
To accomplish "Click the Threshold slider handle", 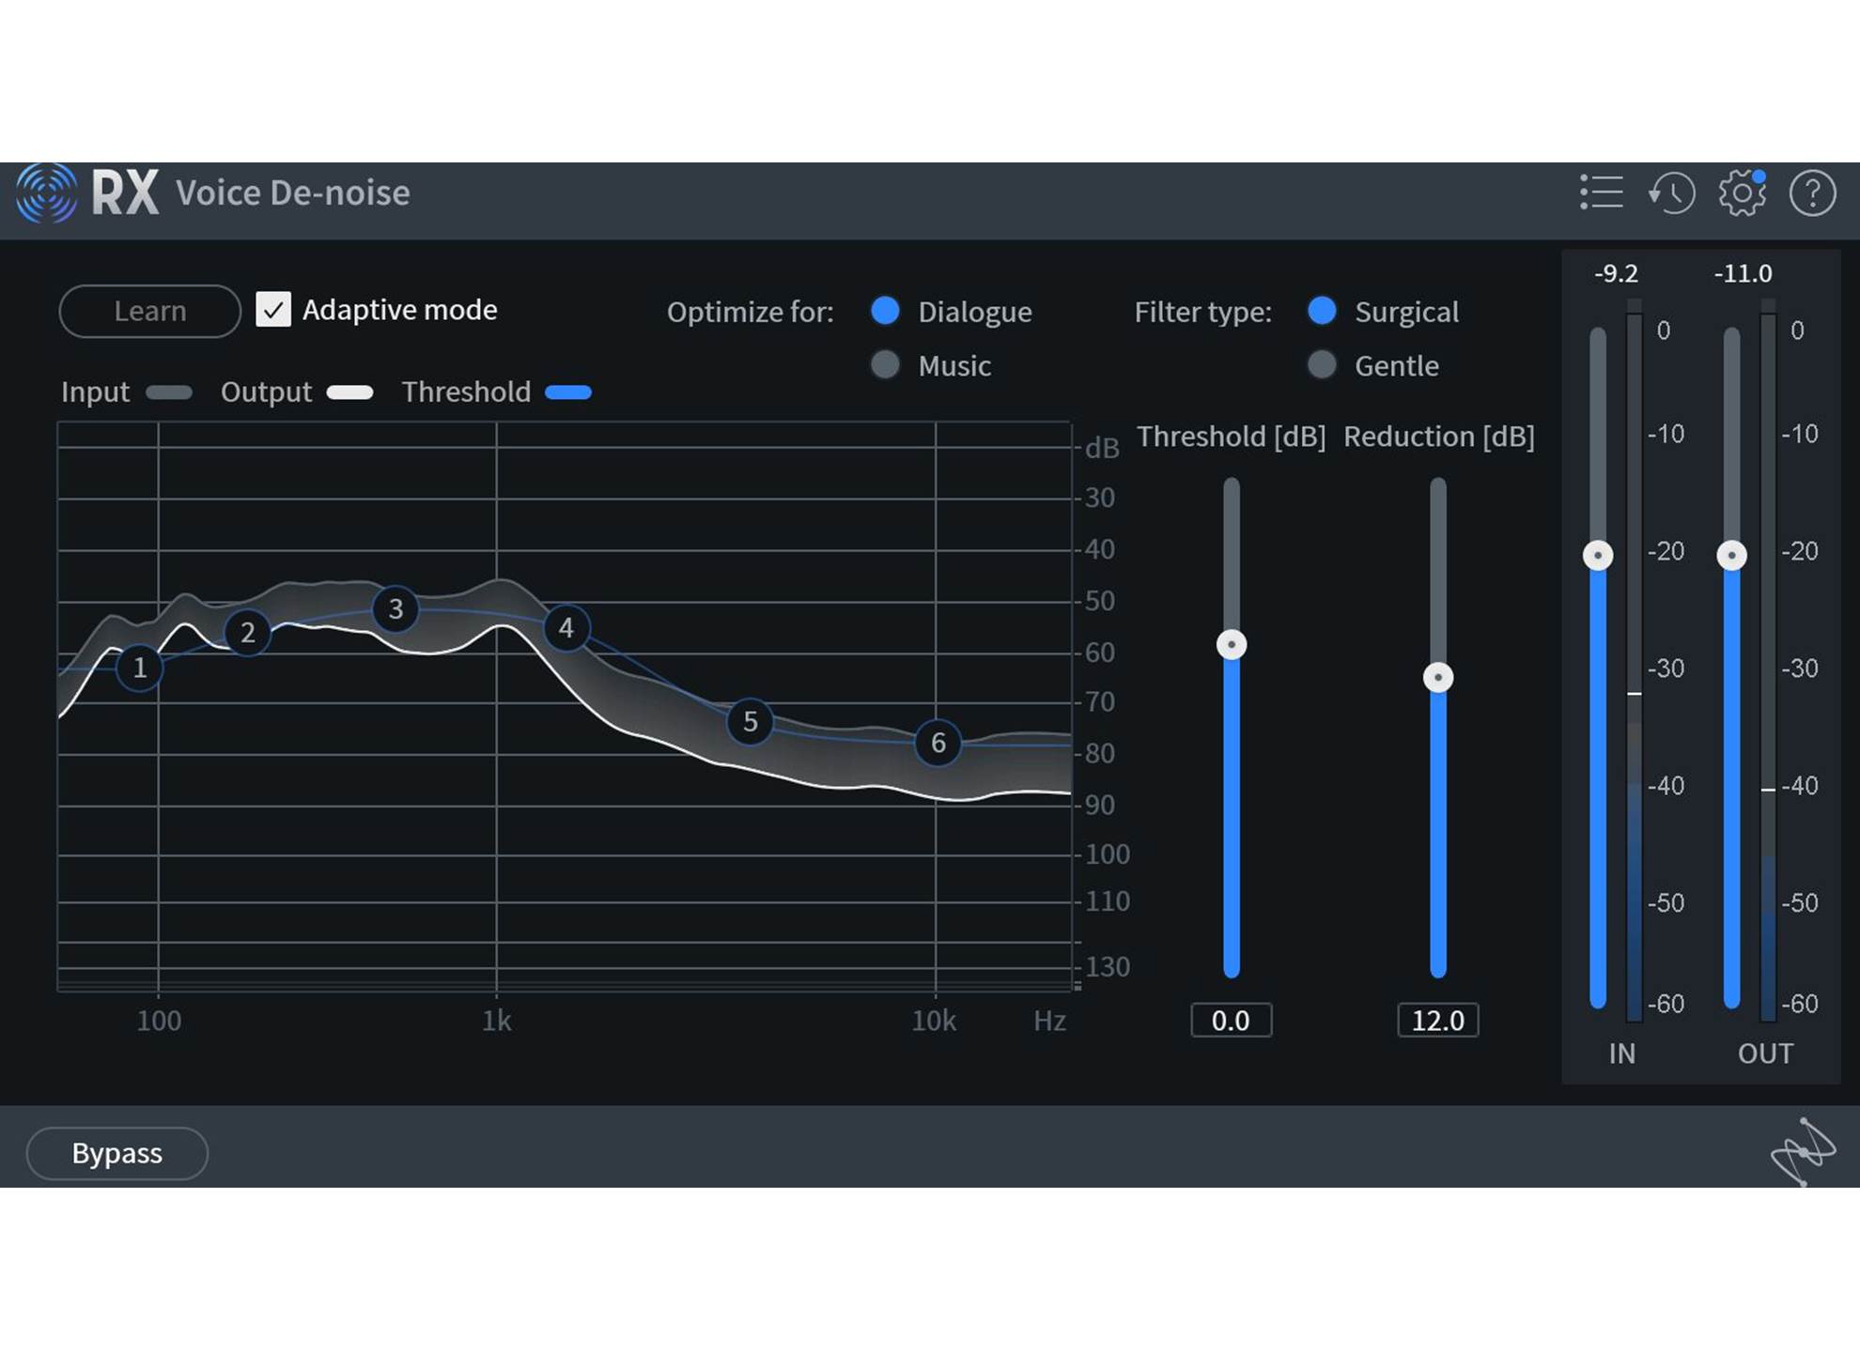I will click(x=1232, y=645).
